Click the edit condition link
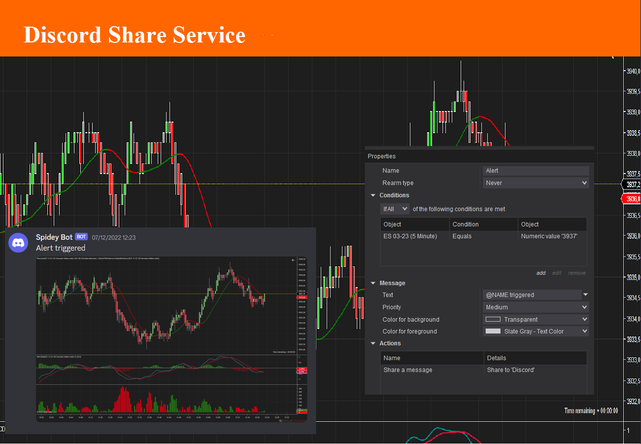This screenshot has height=444, width=641. 557,273
